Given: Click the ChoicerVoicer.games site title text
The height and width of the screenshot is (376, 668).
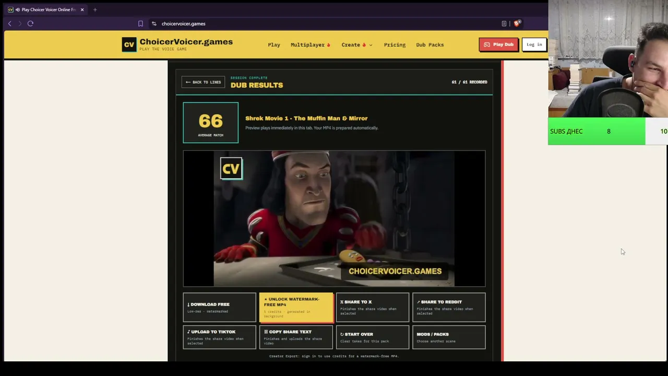Looking at the screenshot, I should tap(186, 42).
